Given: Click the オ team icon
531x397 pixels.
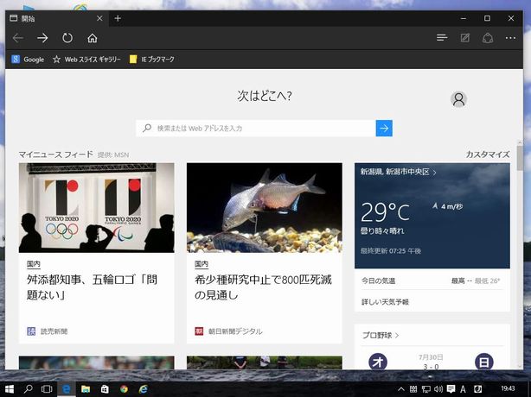Looking at the screenshot, I should tap(378, 362).
